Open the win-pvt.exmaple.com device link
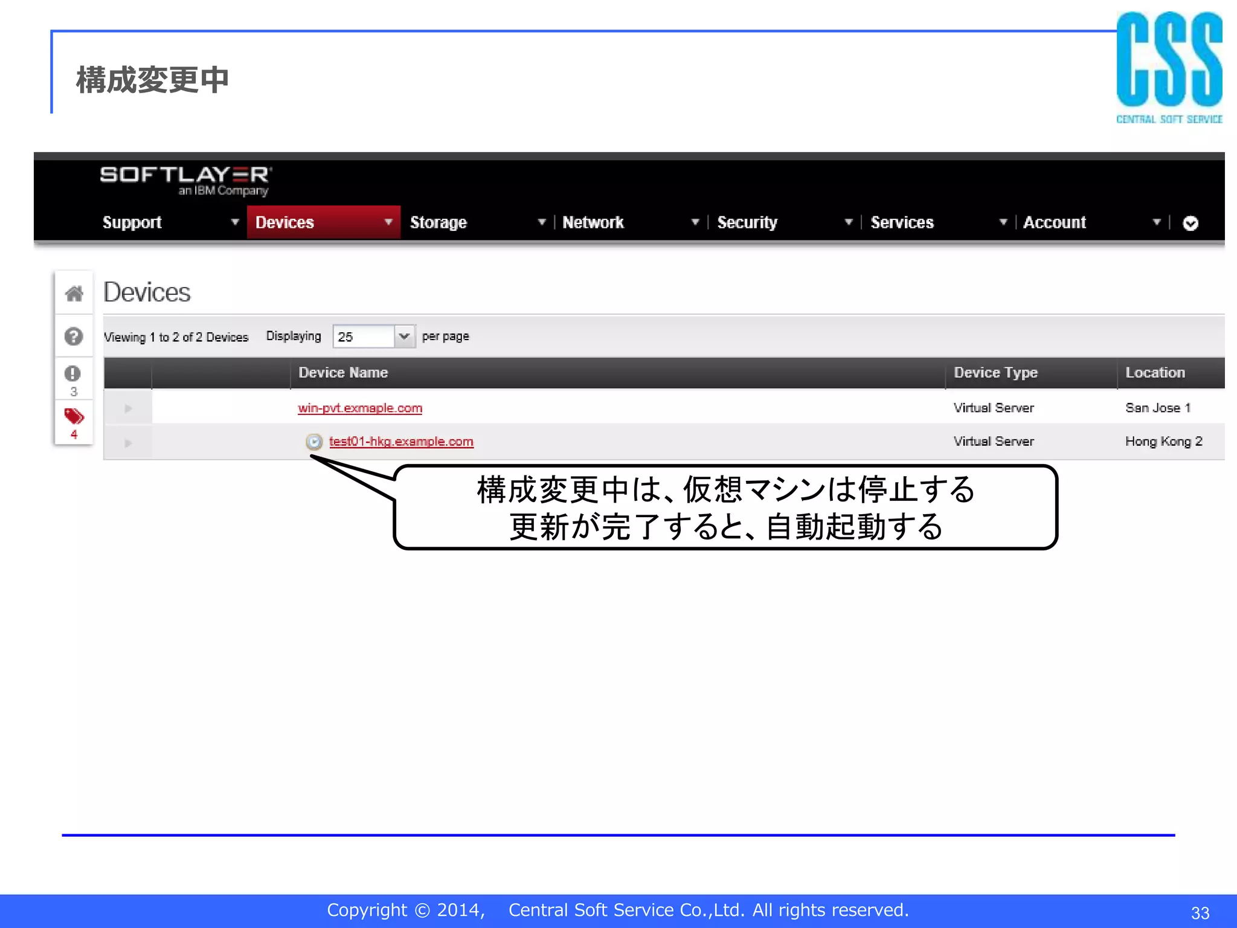This screenshot has width=1237, height=928. tap(360, 408)
